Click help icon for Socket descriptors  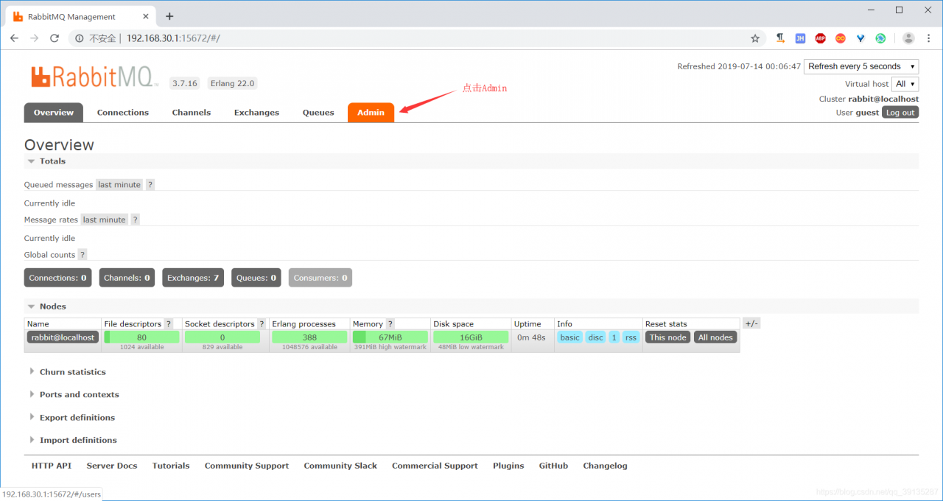click(x=262, y=324)
